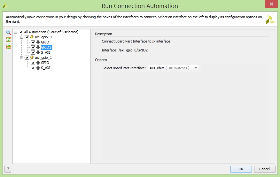Uncheck the All Automation checkbox
The image size is (280, 177).
(x=21, y=32)
